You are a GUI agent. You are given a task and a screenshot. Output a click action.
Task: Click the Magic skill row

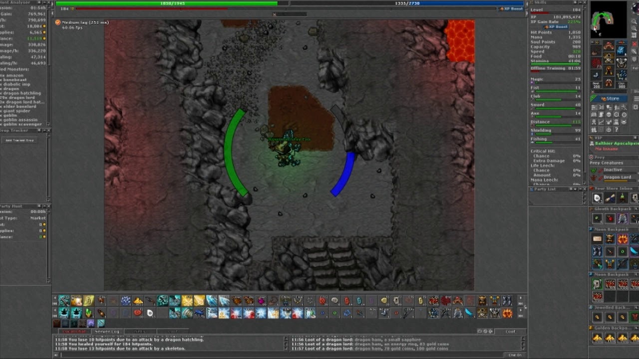click(x=555, y=79)
